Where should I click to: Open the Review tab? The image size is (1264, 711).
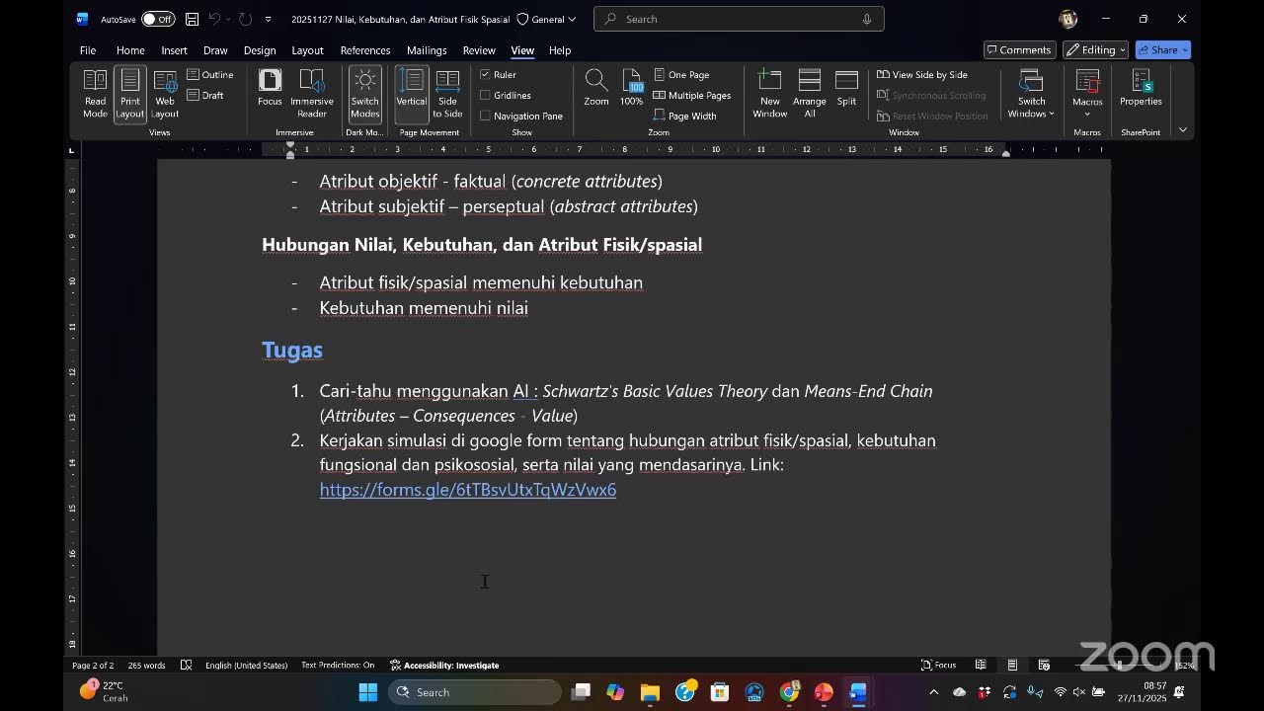[479, 50]
